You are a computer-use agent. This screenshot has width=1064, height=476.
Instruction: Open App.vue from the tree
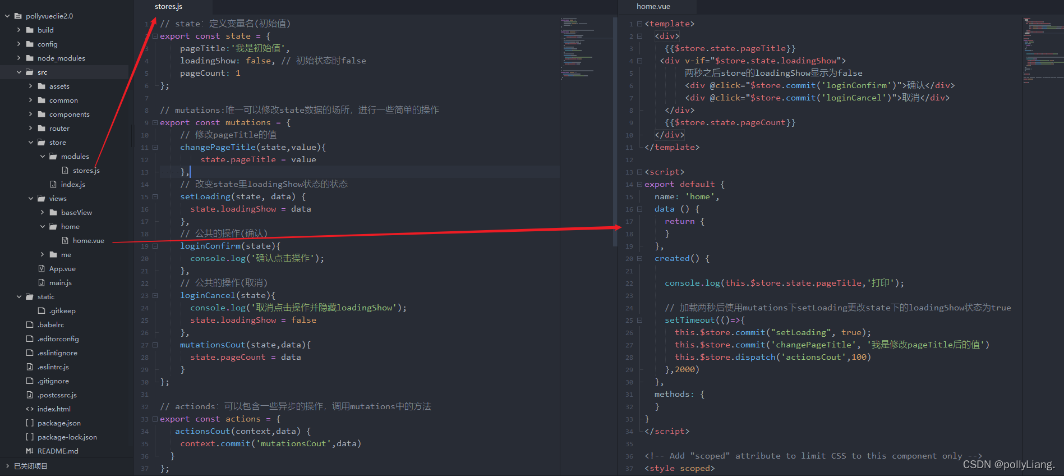tap(62, 269)
